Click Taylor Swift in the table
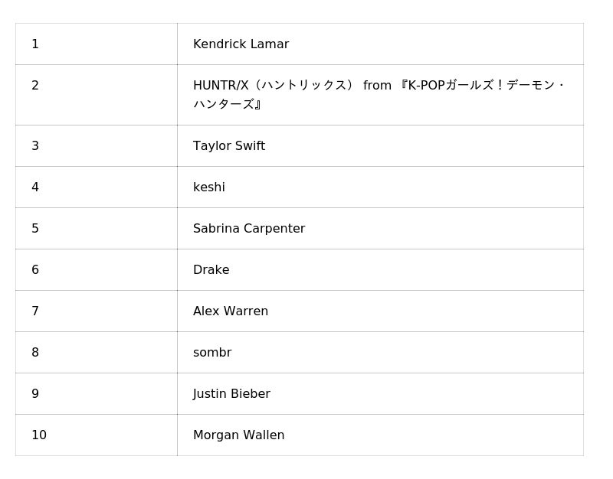 point(229,146)
